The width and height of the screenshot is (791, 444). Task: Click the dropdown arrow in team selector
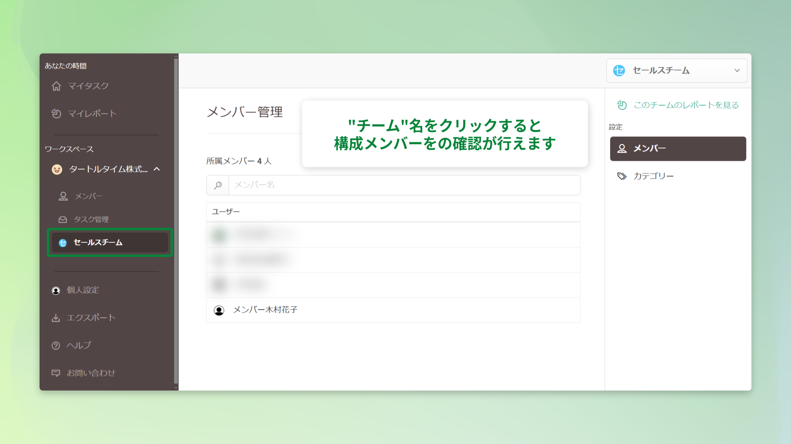(737, 71)
